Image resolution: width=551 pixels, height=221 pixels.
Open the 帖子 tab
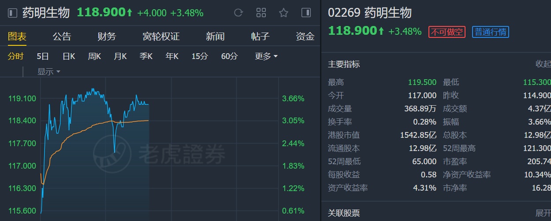(260, 37)
